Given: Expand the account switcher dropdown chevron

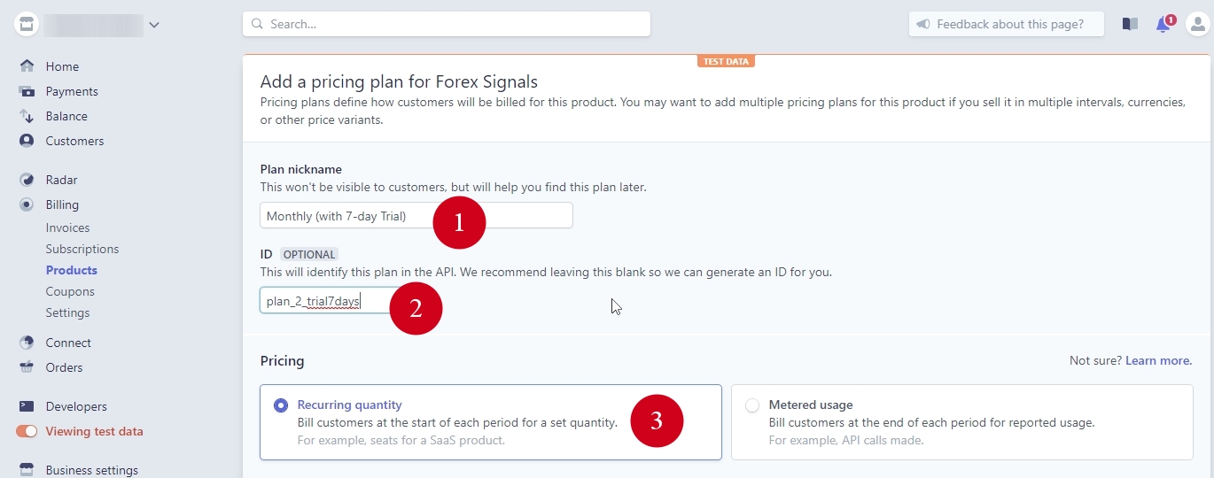Looking at the screenshot, I should (154, 25).
